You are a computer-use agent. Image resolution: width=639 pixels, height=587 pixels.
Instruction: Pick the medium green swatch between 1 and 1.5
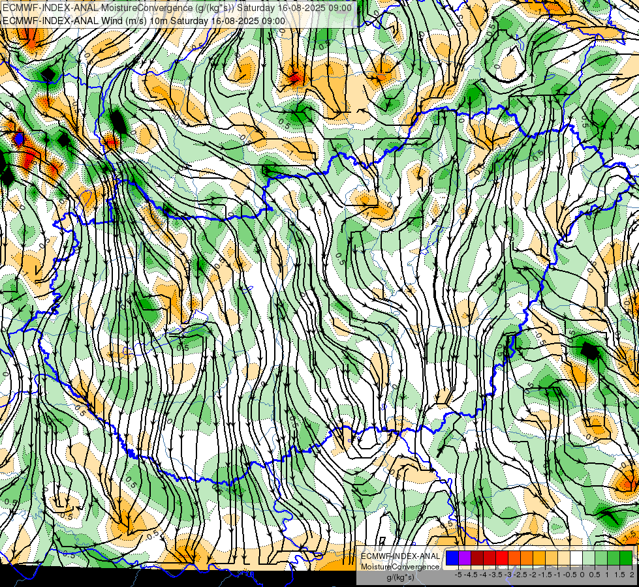(x=614, y=558)
